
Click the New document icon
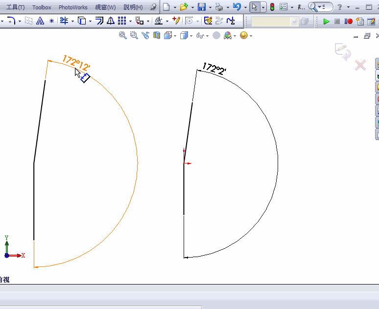(166, 7)
